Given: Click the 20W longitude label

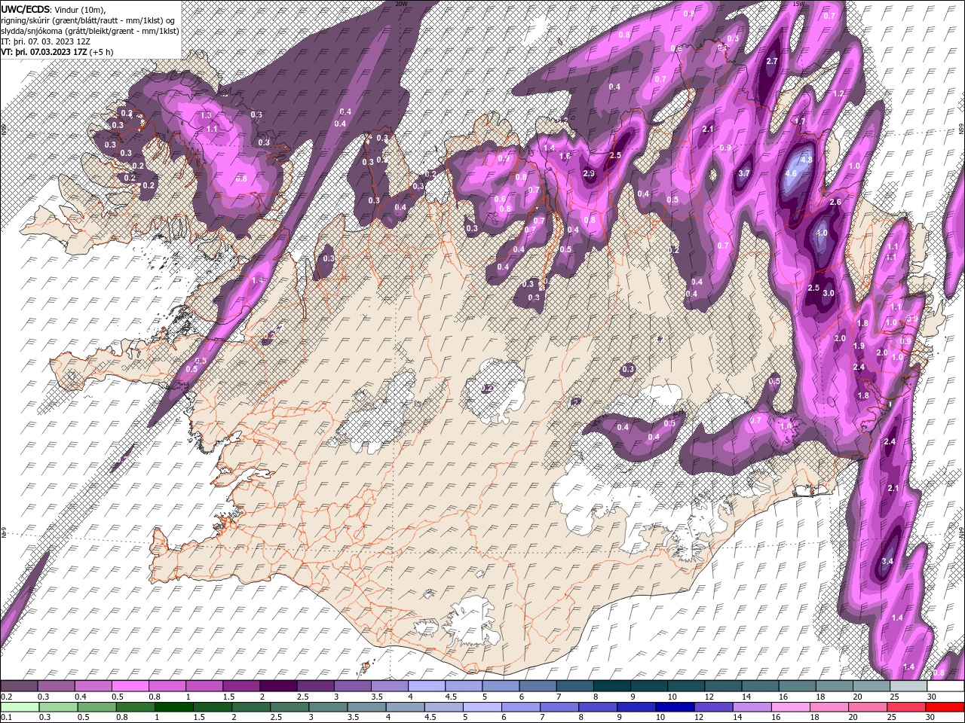Looking at the screenshot, I should tap(400, 4).
